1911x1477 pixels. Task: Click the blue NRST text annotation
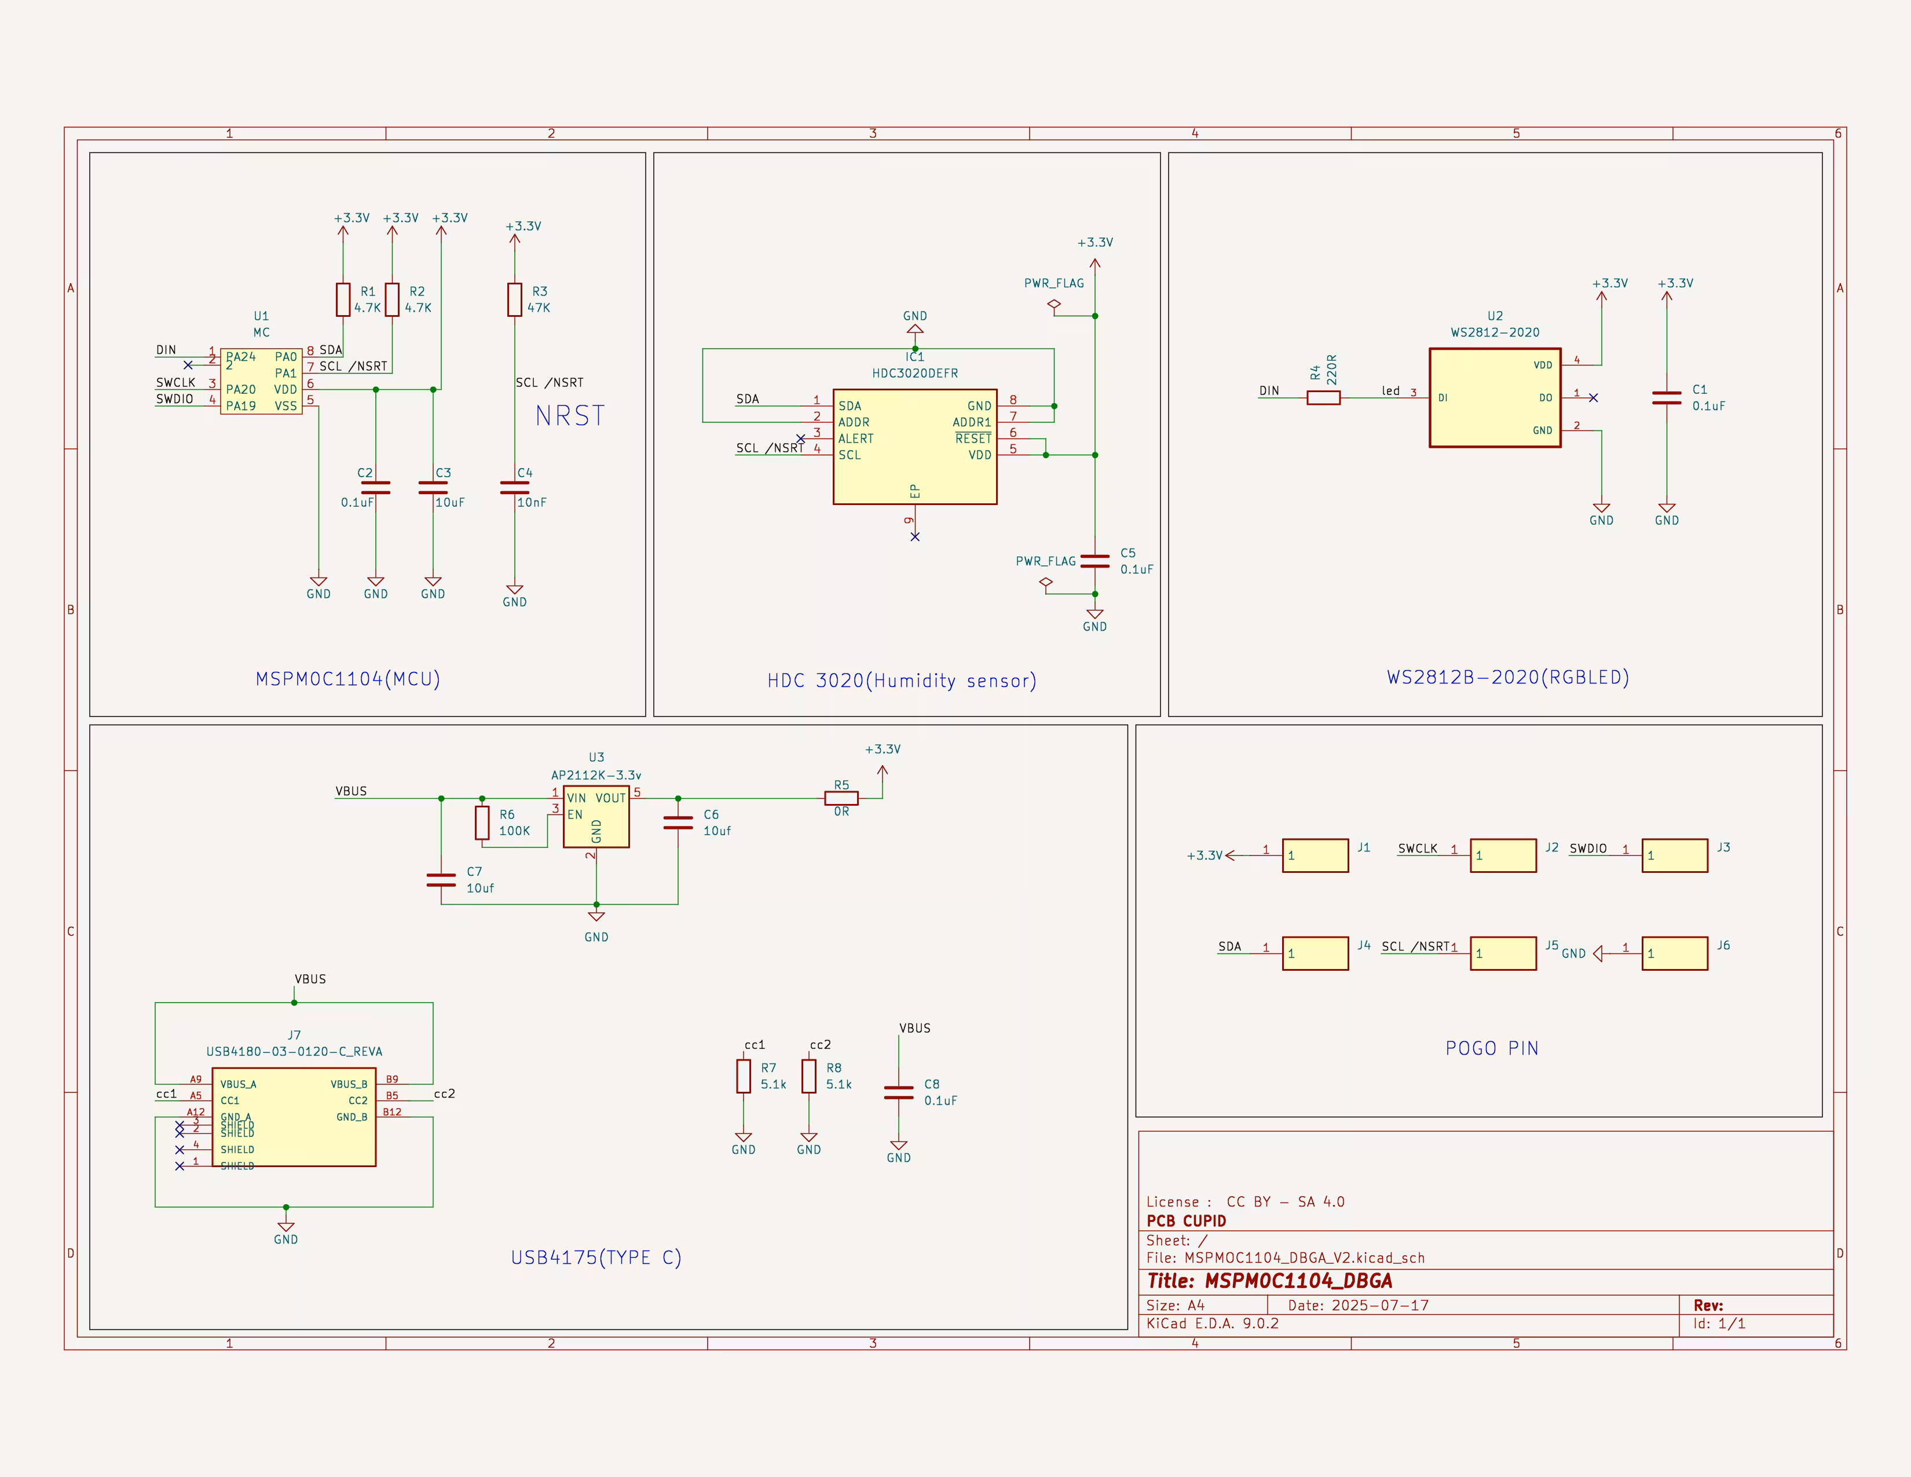click(570, 416)
